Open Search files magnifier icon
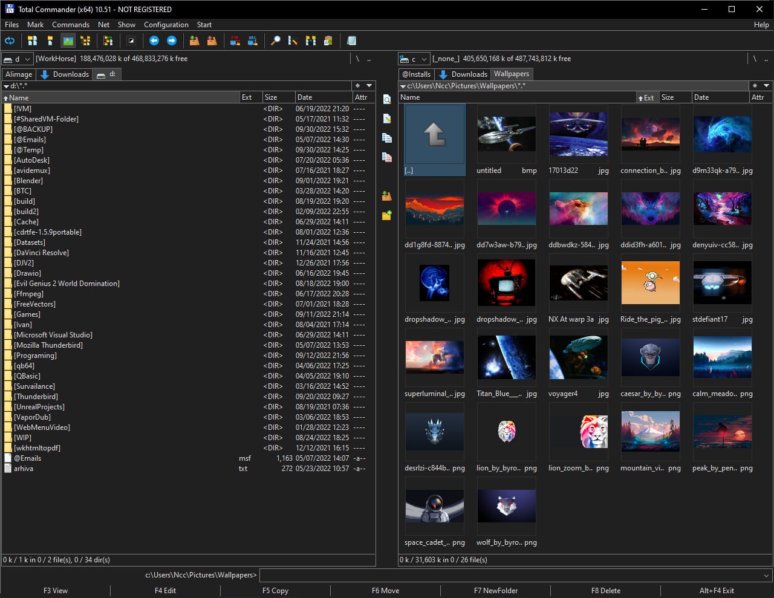The image size is (774, 598). [x=276, y=41]
